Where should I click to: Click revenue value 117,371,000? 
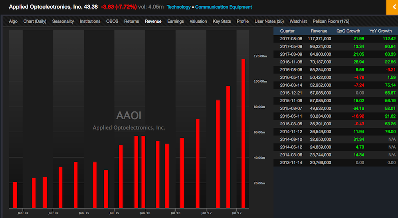coord(319,39)
